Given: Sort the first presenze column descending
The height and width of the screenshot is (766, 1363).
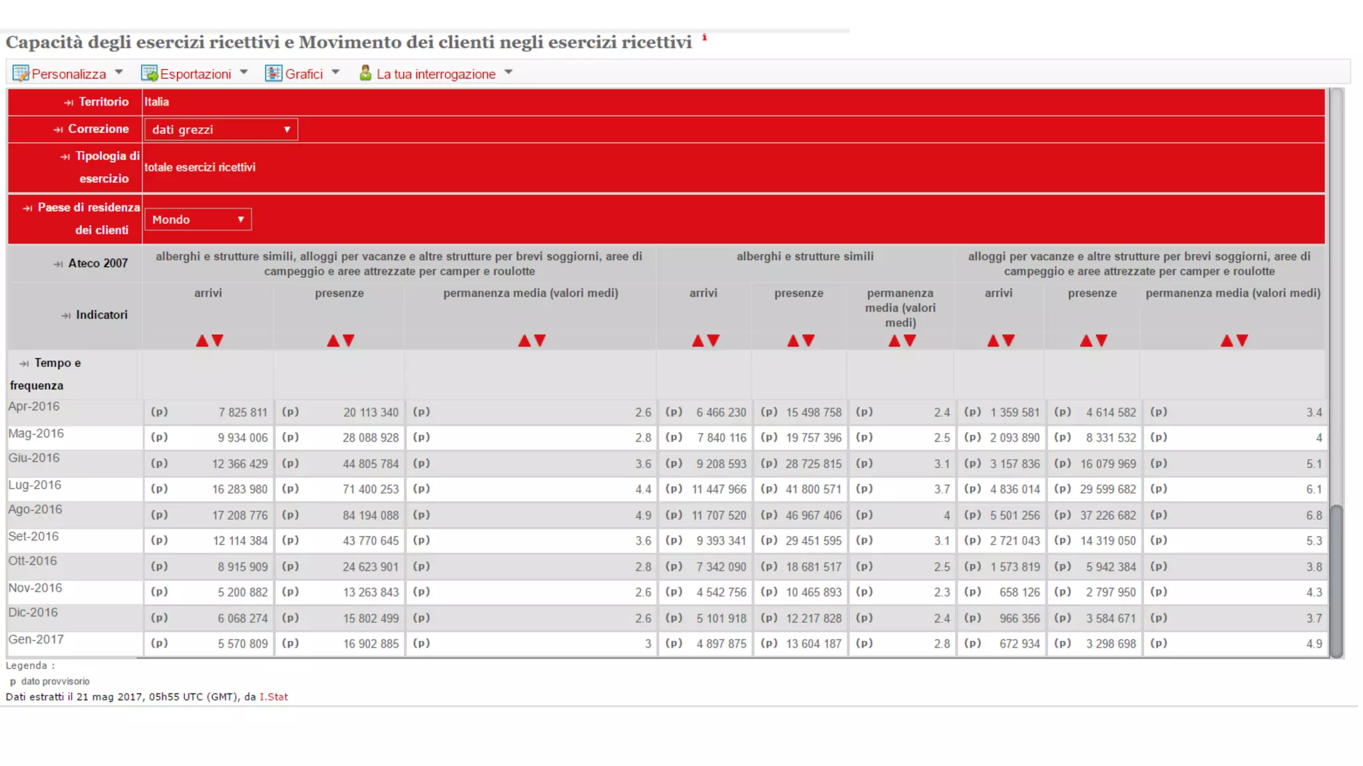Looking at the screenshot, I should pos(349,341).
